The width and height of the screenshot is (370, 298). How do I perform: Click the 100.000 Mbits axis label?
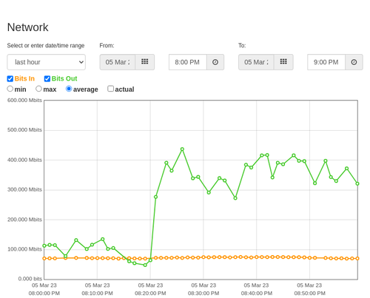(24, 249)
